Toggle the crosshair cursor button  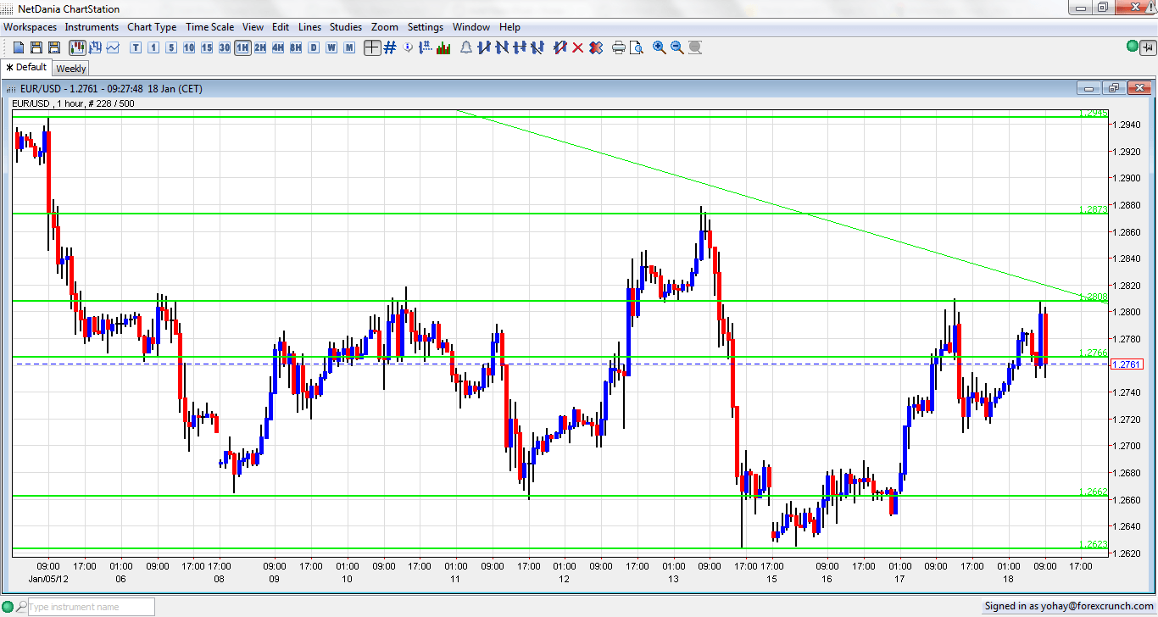[372, 47]
